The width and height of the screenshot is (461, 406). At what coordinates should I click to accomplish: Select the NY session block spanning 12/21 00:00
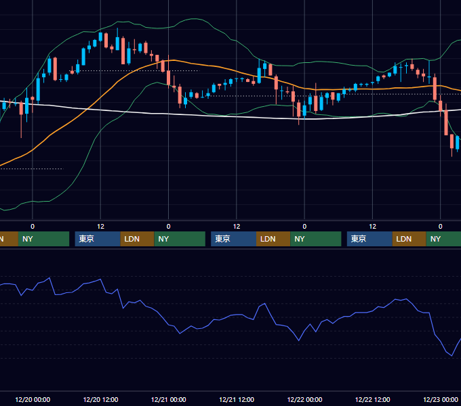click(x=180, y=239)
